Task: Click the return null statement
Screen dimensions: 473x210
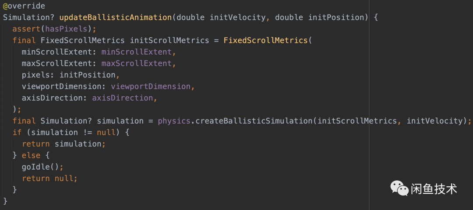Action: point(49,178)
